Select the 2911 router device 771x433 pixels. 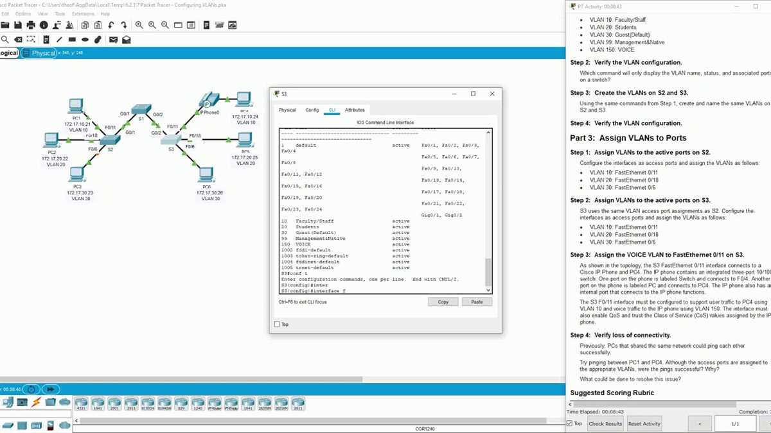[131, 403]
